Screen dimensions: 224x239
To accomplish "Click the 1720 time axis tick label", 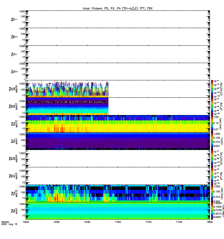I will (148, 222).
